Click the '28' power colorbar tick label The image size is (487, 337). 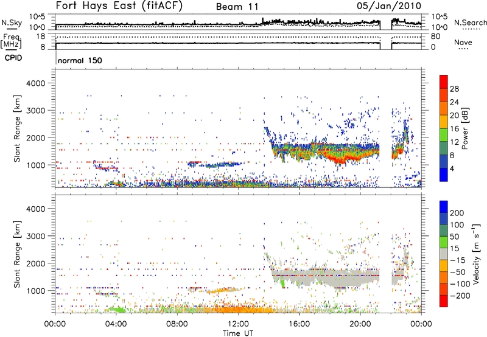pos(454,89)
